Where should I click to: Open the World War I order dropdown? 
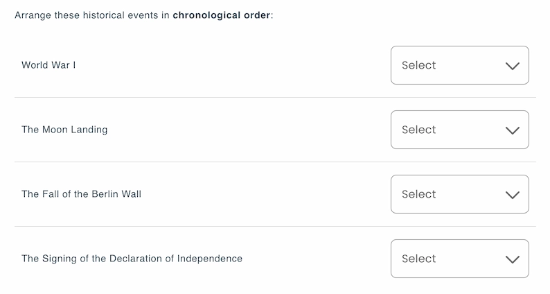click(459, 65)
